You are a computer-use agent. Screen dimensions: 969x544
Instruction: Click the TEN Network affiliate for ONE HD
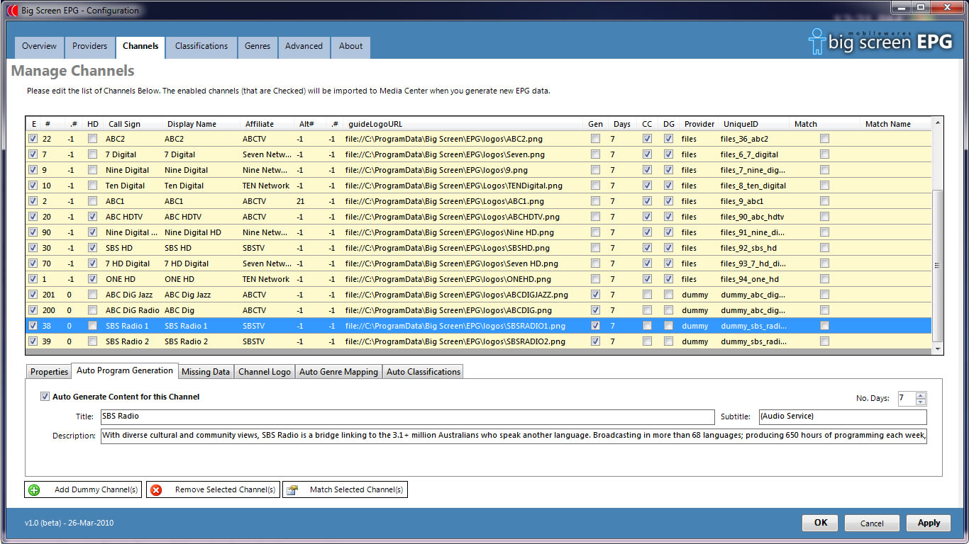tap(266, 279)
